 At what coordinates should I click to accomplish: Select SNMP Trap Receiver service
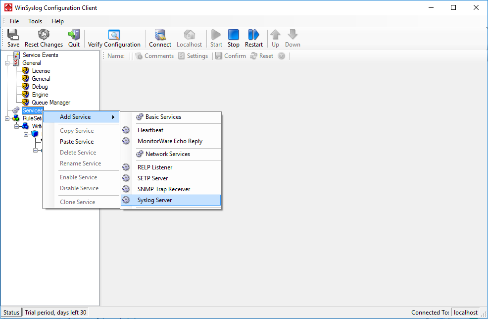tap(164, 189)
